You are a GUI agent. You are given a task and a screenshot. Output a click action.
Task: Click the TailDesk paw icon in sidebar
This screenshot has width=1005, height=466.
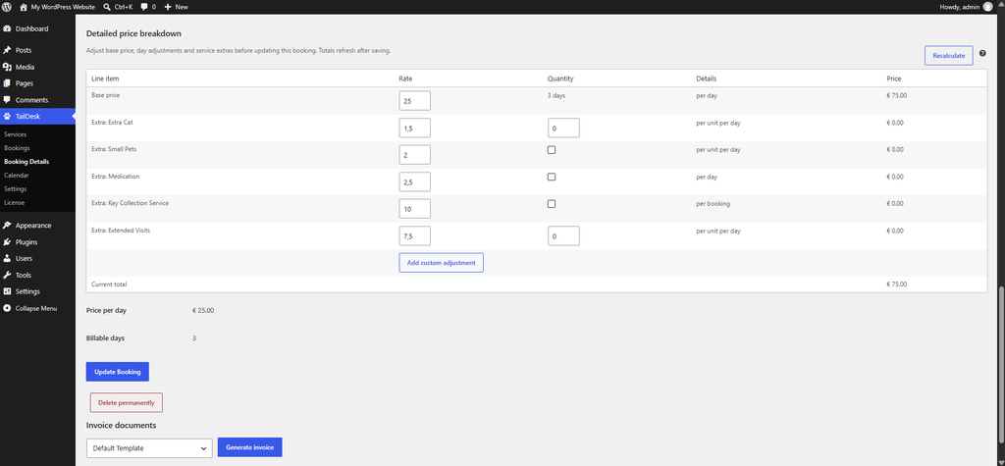pyautogui.click(x=7, y=116)
